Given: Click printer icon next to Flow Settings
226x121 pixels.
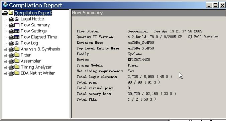Looking at the screenshot, I should (11, 31).
